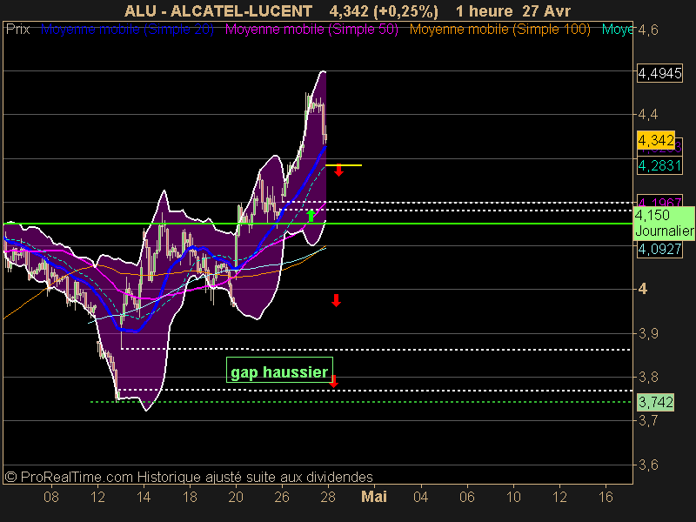Click the yellow 4,342 current price label

click(x=656, y=140)
